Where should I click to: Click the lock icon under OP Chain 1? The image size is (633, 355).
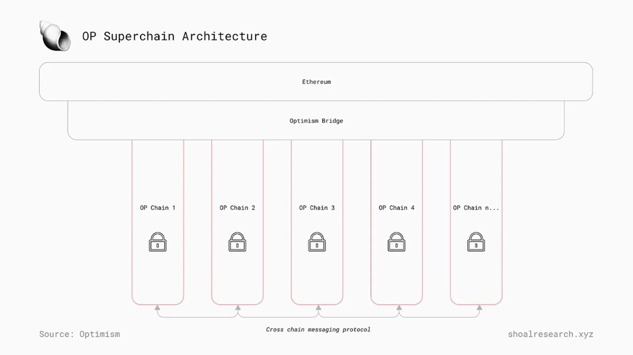pos(158,242)
